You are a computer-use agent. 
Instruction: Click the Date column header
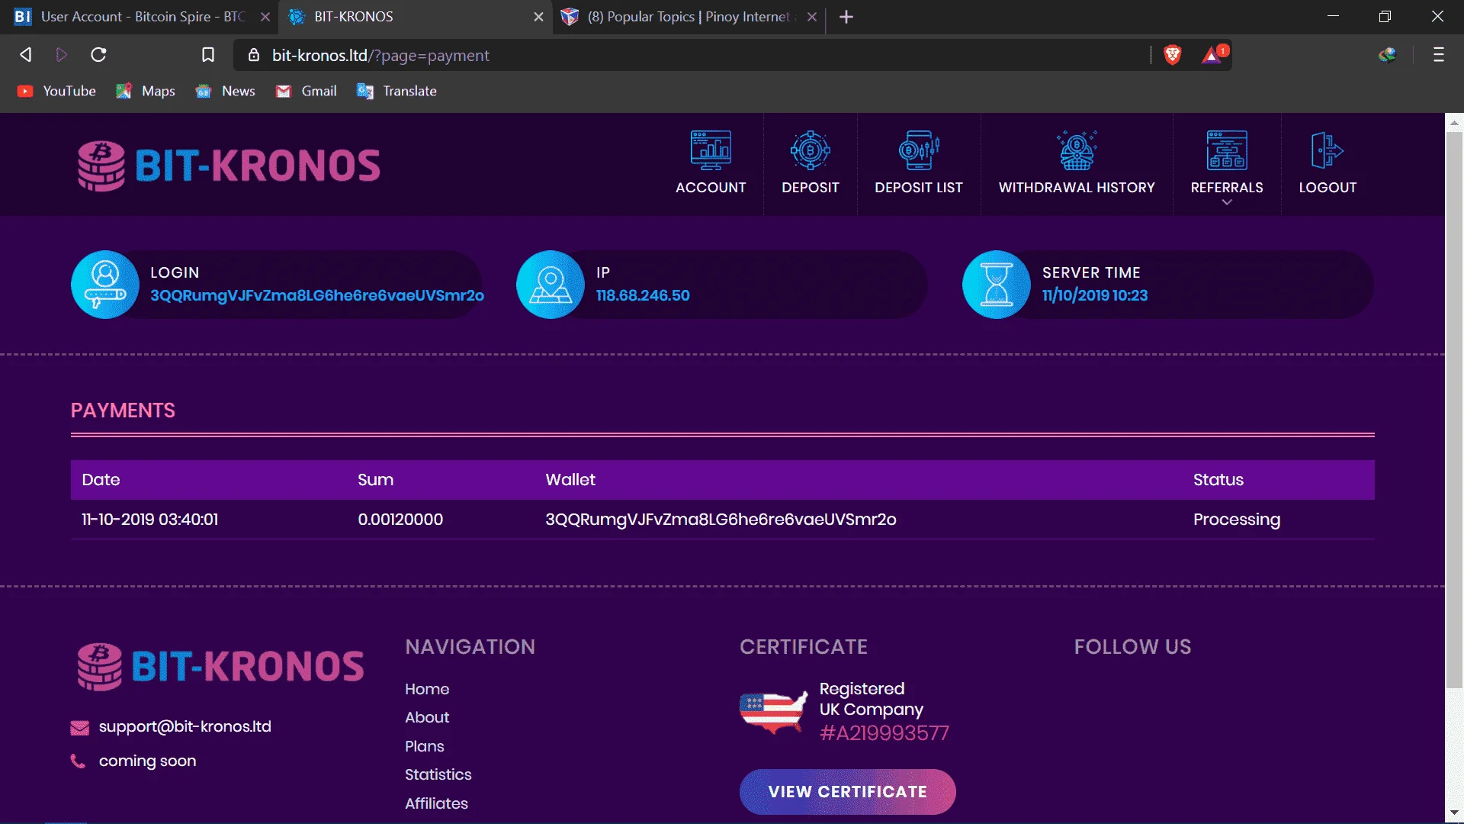[x=101, y=480]
